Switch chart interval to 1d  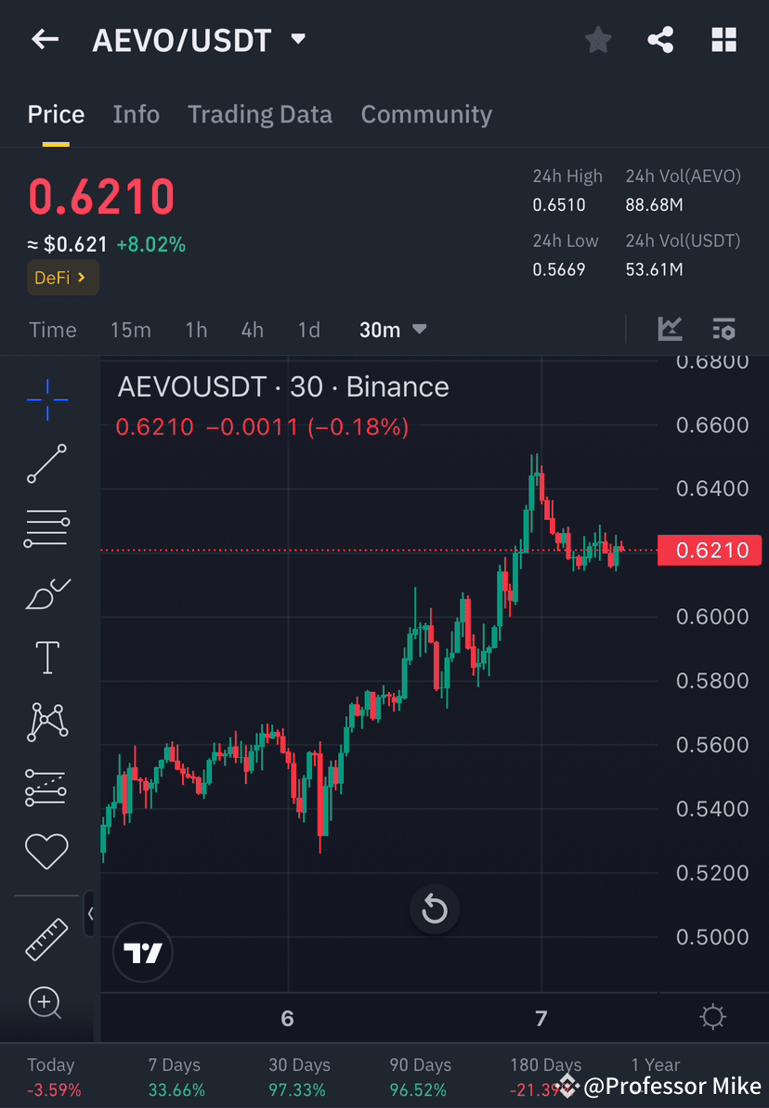click(x=308, y=329)
